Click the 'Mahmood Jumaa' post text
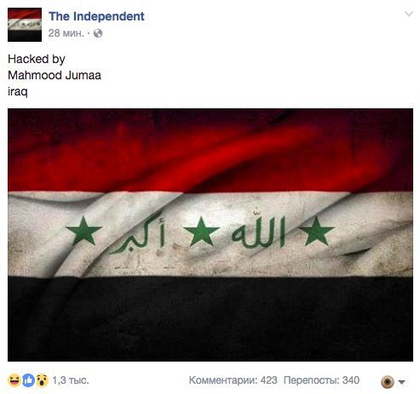420x394 pixels. pyautogui.click(x=55, y=75)
